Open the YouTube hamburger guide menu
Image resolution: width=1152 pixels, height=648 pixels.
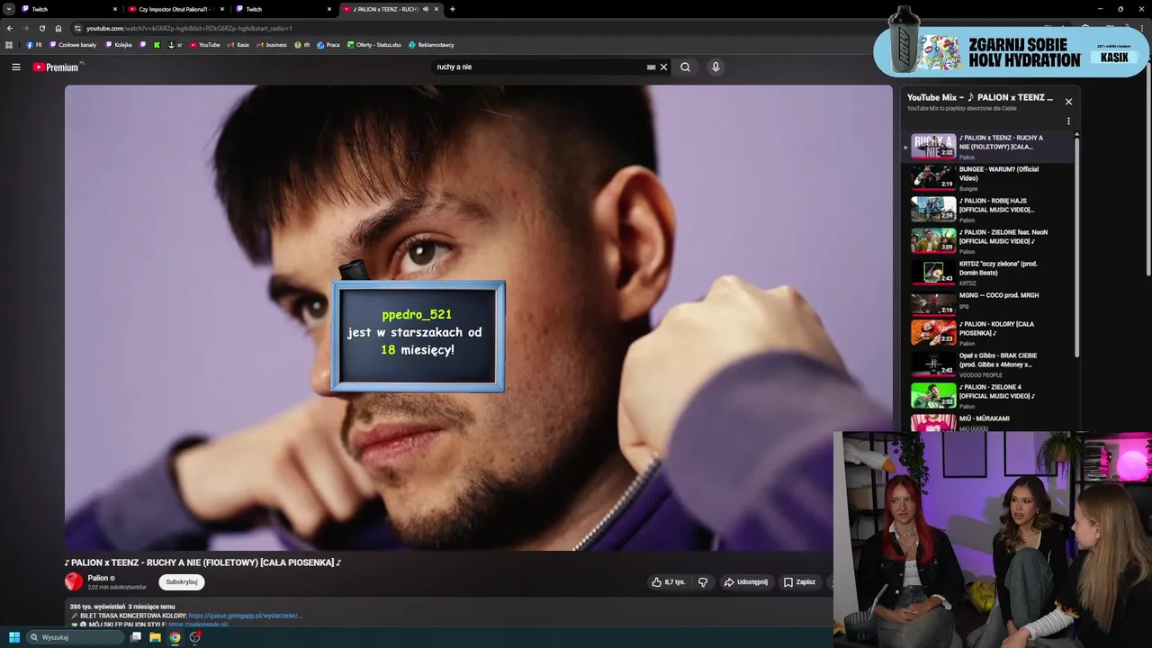(x=15, y=67)
